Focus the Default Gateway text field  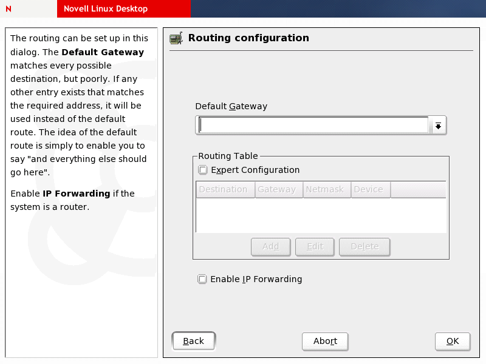(x=313, y=125)
